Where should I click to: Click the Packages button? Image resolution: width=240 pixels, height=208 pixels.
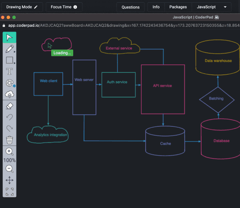178,7
